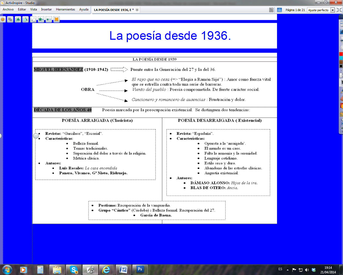The height and width of the screenshot is (275, 343).
Task: Click the POESÍA ARRAIGADA (Clasicista) heading
Action: 97,120
